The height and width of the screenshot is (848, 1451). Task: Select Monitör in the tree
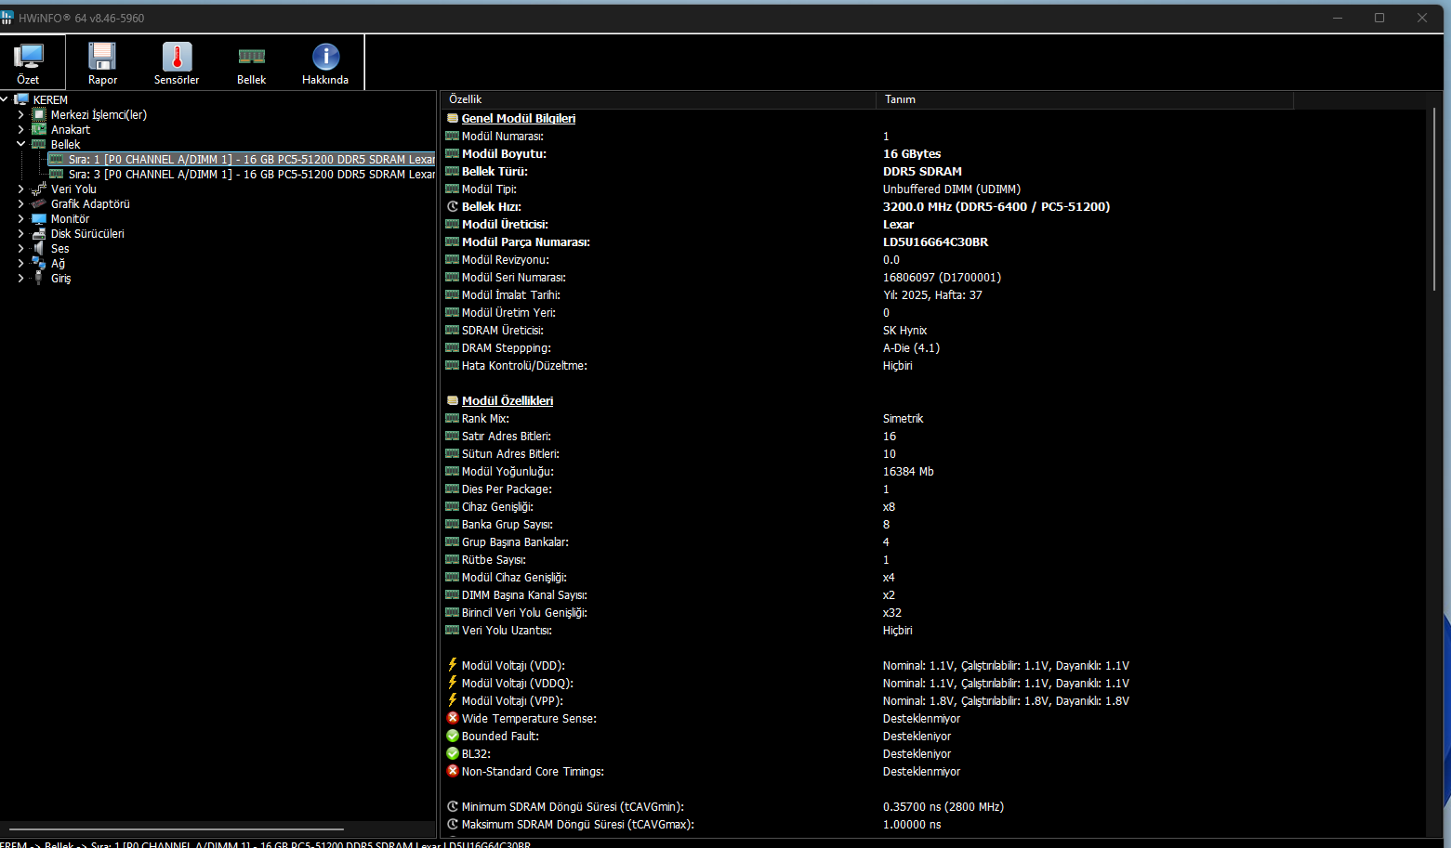point(70,218)
